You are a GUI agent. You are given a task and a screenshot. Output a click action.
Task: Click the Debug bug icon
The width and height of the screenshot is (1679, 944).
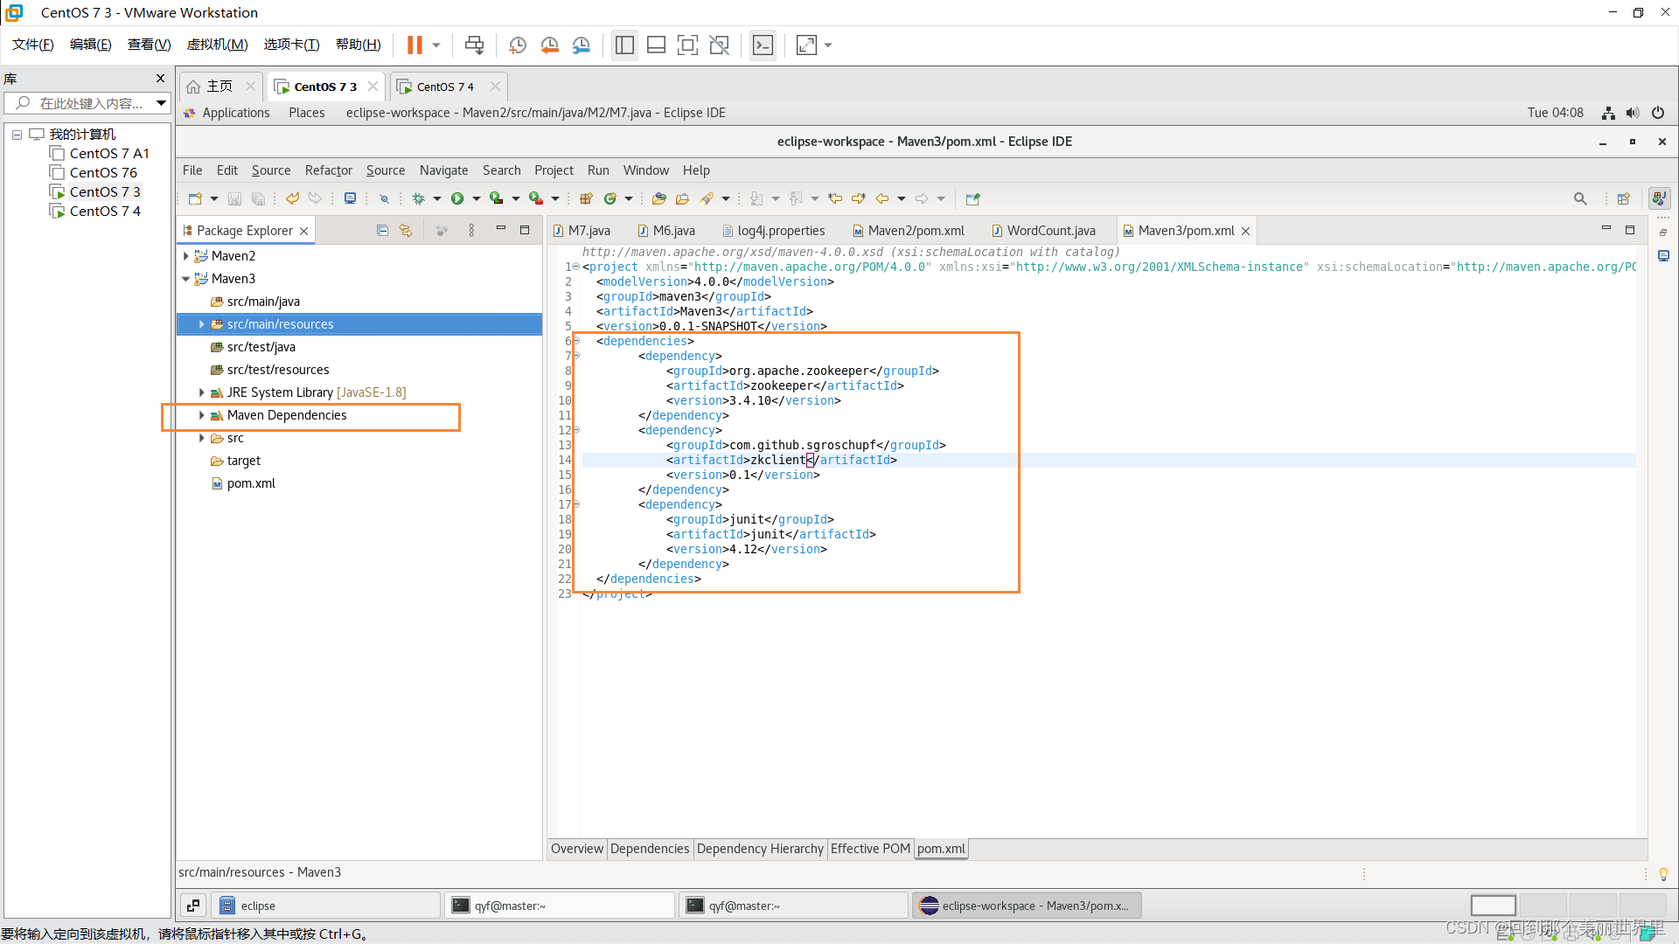[x=419, y=198]
